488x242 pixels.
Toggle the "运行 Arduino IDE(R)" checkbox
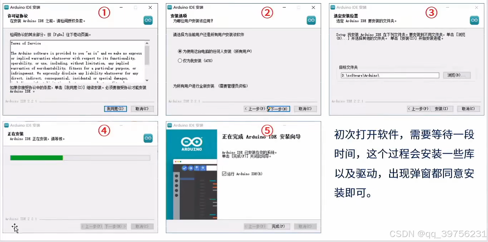click(x=224, y=174)
